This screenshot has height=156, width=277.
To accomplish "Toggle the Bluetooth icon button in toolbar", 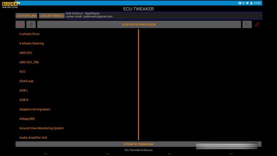I will tap(31, 24).
